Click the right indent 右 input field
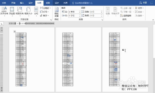 [74, 16]
